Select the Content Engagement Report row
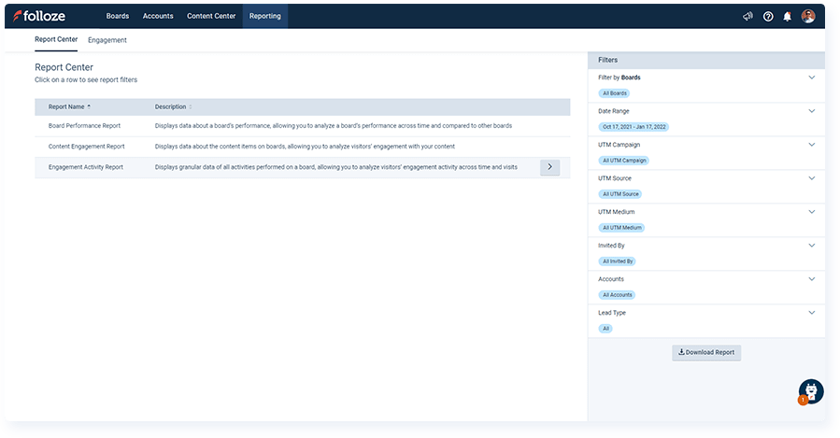840x438 pixels. point(86,147)
